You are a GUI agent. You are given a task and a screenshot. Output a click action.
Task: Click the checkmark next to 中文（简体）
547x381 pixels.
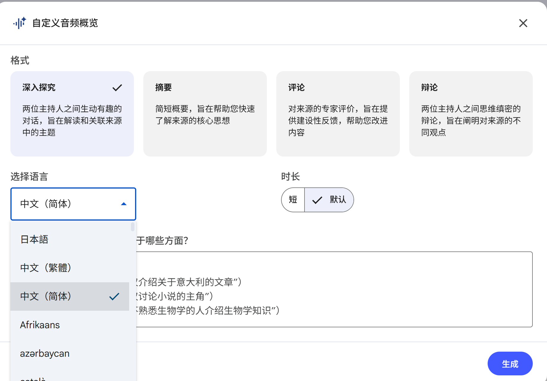coord(114,296)
